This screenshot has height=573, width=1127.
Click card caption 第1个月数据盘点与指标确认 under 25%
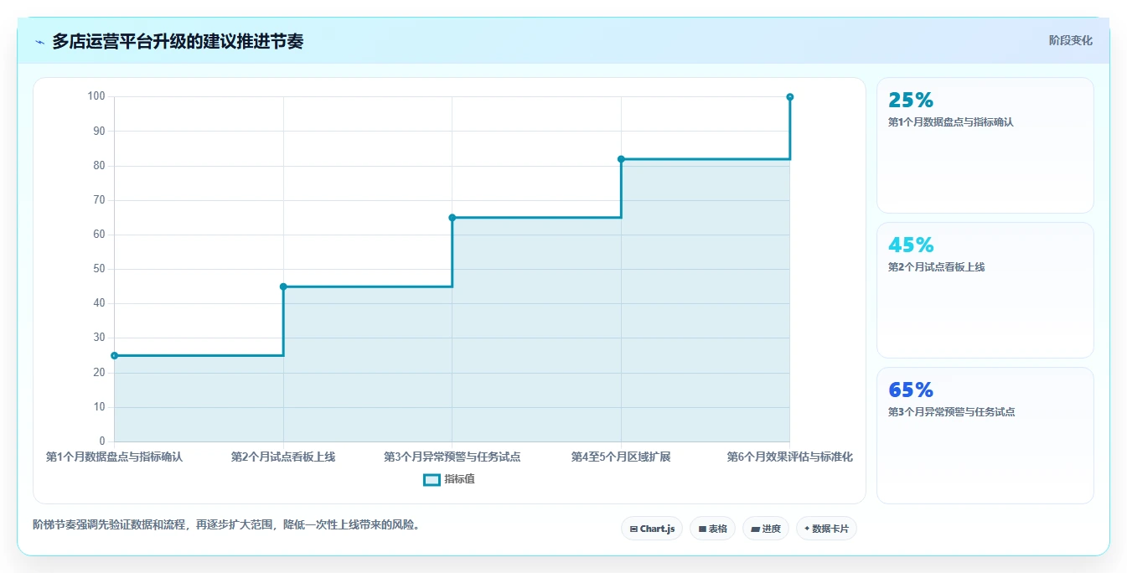(x=951, y=122)
